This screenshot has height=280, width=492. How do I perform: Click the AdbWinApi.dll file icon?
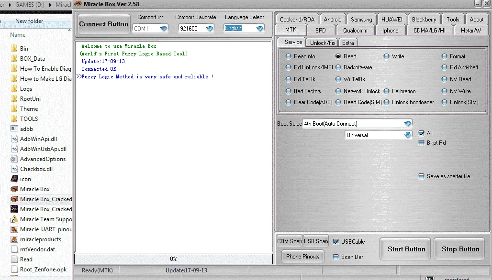coord(14,139)
